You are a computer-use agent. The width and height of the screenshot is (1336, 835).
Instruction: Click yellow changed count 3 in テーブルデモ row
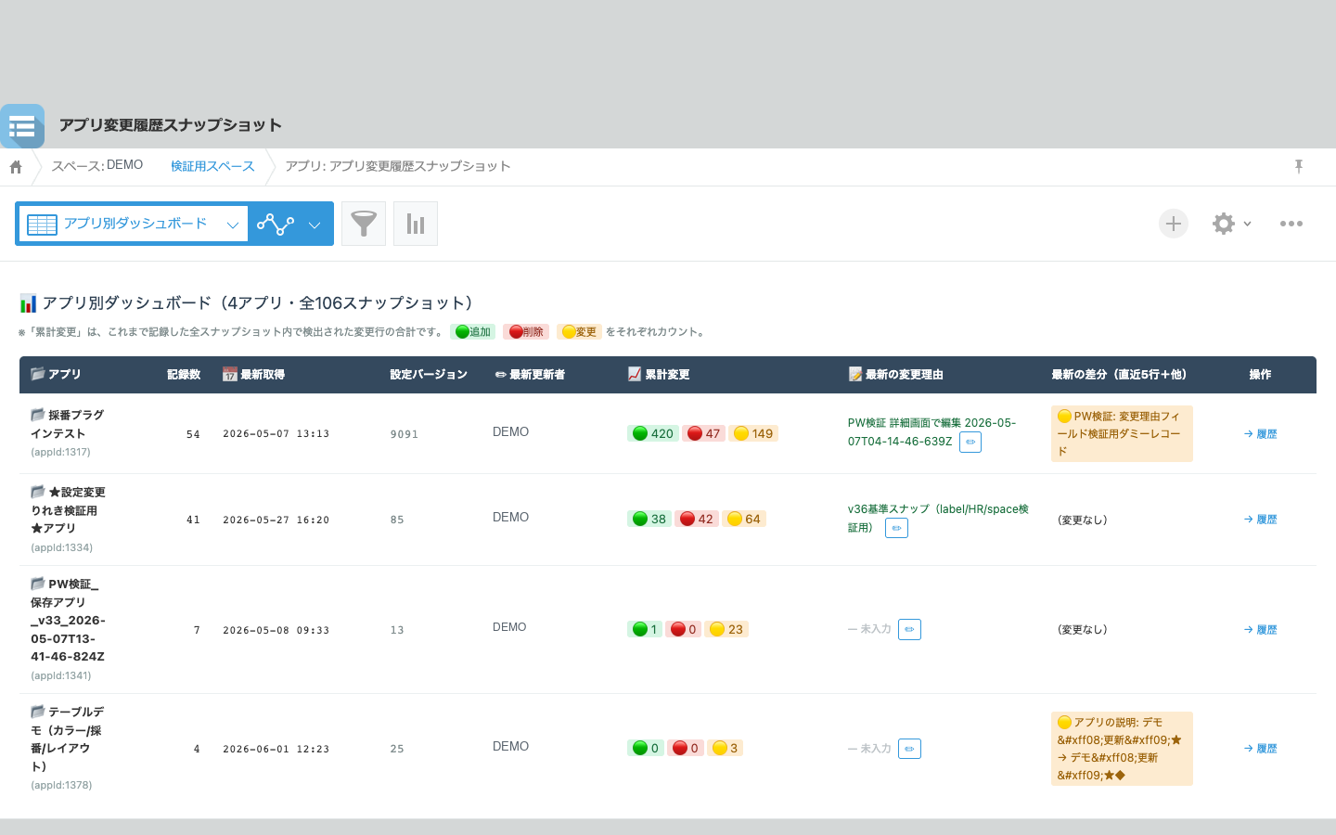pos(725,748)
